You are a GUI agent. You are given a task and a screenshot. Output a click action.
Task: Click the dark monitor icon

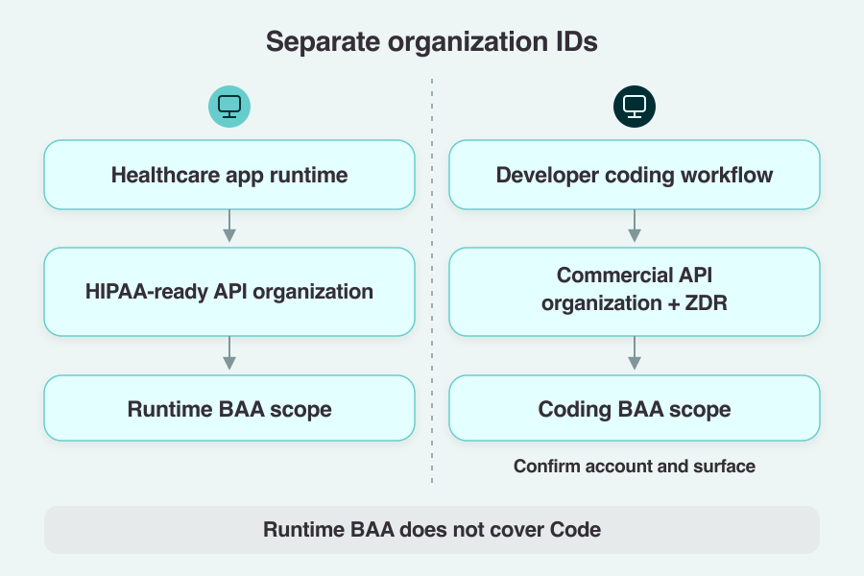click(635, 107)
